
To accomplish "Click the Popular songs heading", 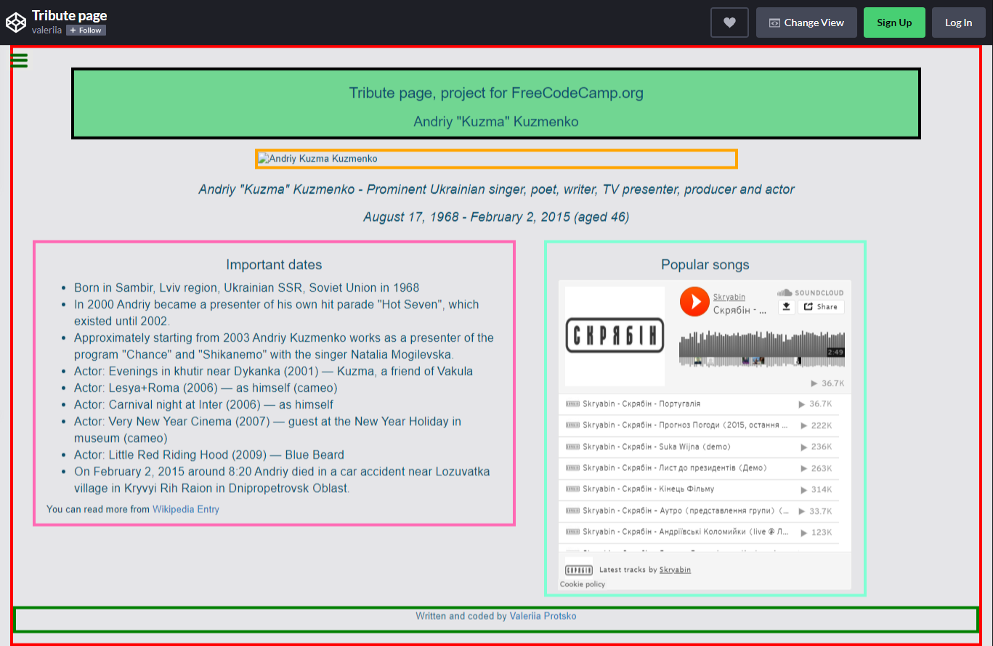I will click(705, 265).
